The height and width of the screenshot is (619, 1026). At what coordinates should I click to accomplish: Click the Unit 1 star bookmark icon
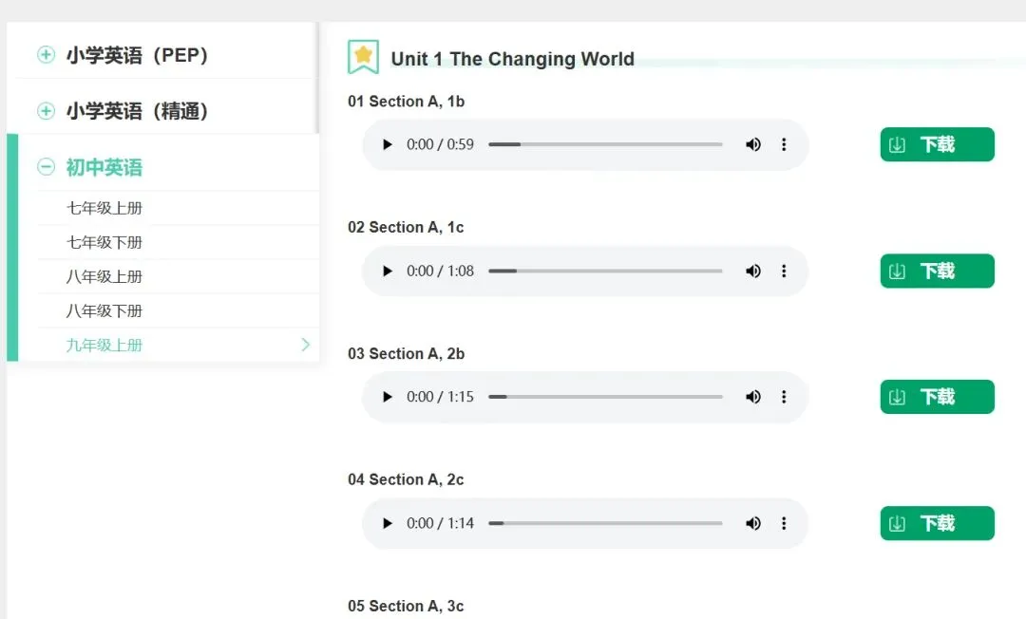coord(363,57)
